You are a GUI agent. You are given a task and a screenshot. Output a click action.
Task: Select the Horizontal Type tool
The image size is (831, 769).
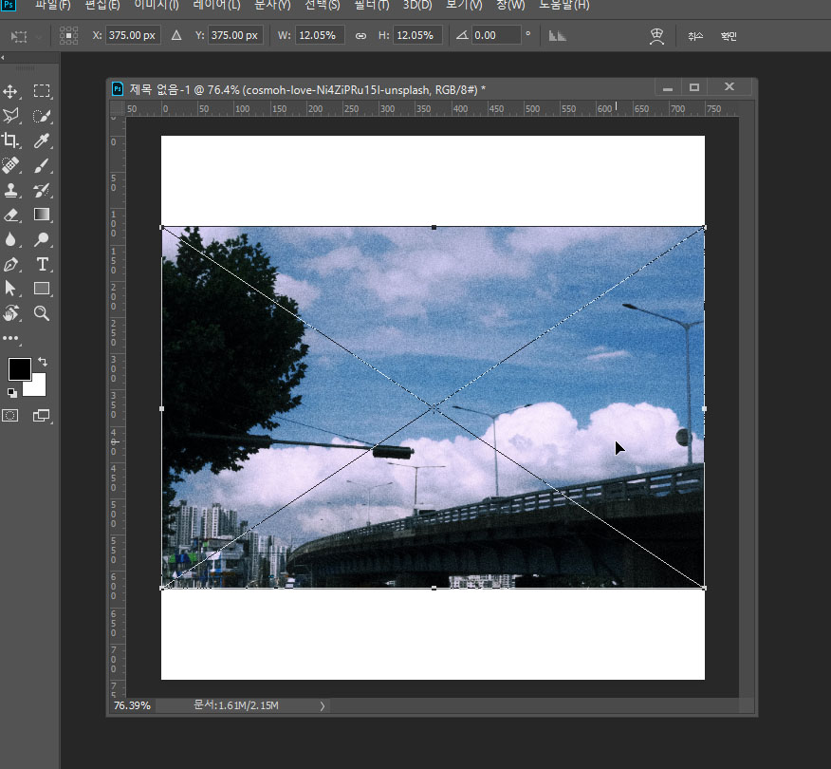click(x=42, y=264)
